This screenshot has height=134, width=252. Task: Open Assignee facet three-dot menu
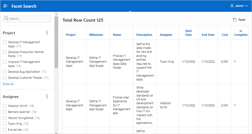click(x=47, y=96)
